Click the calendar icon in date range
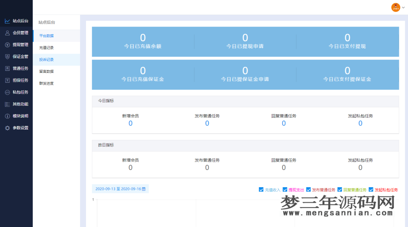 pos(143,189)
